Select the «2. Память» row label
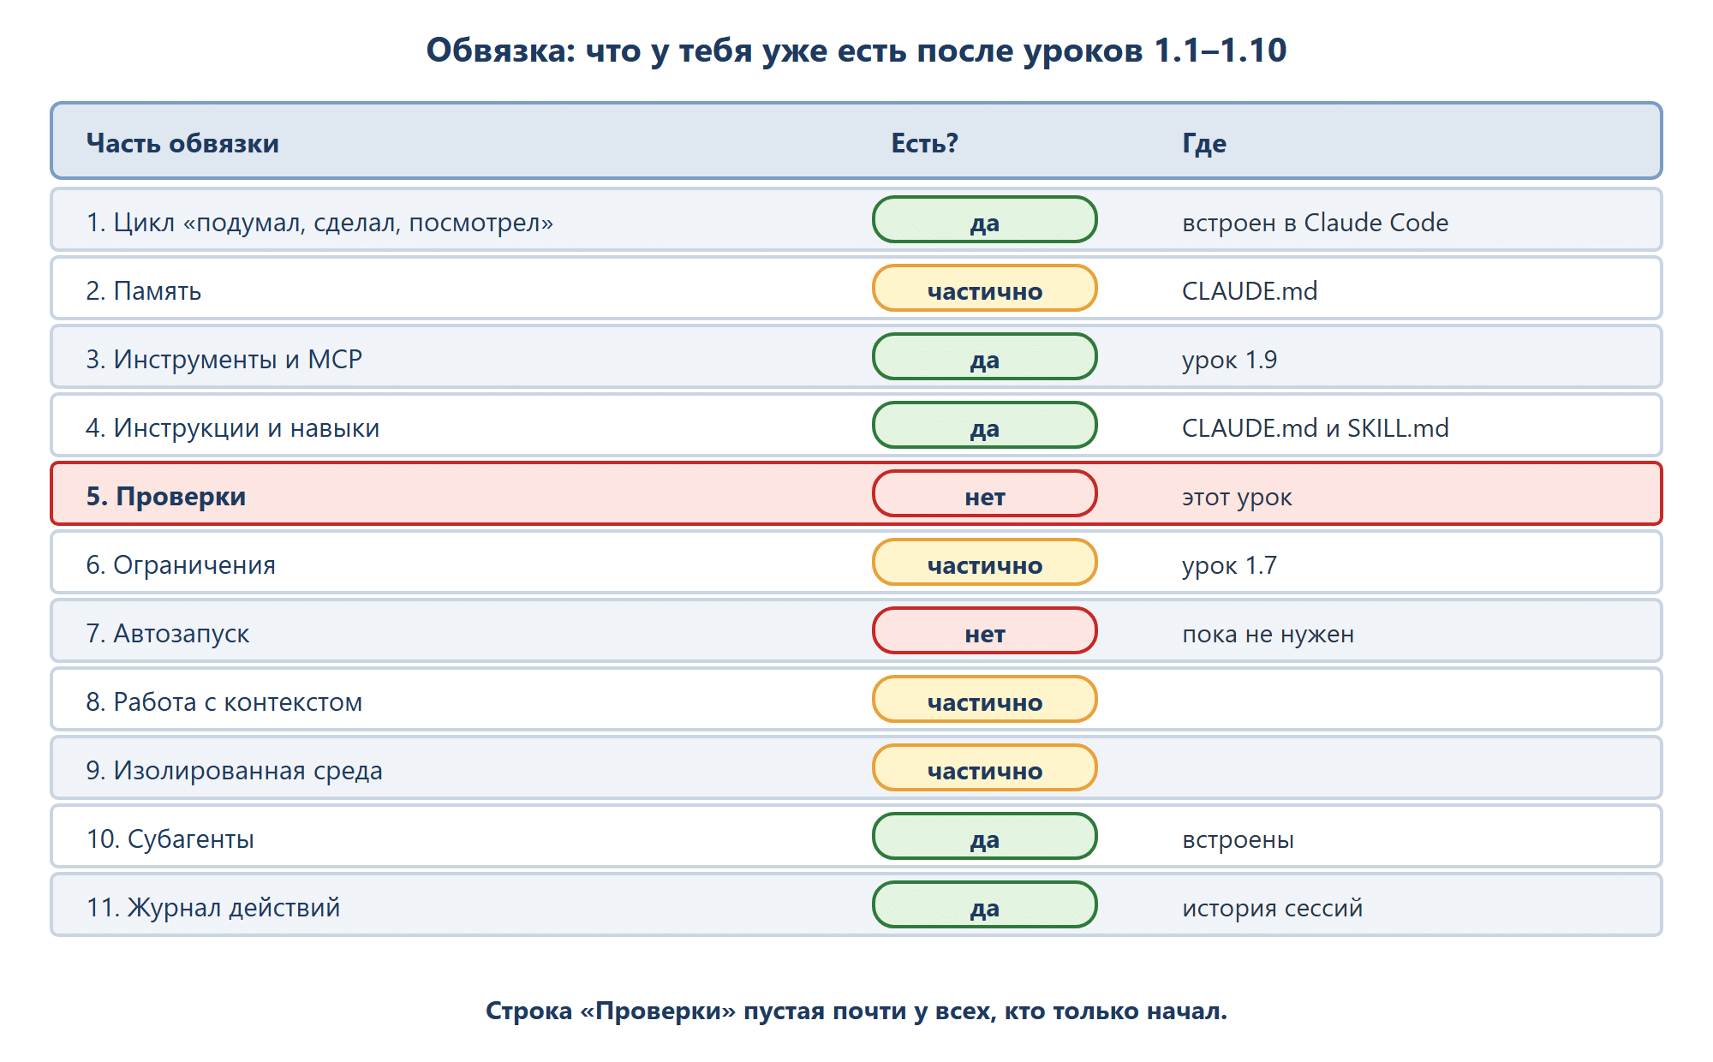This screenshot has height=1062, width=1713. pyautogui.click(x=144, y=291)
